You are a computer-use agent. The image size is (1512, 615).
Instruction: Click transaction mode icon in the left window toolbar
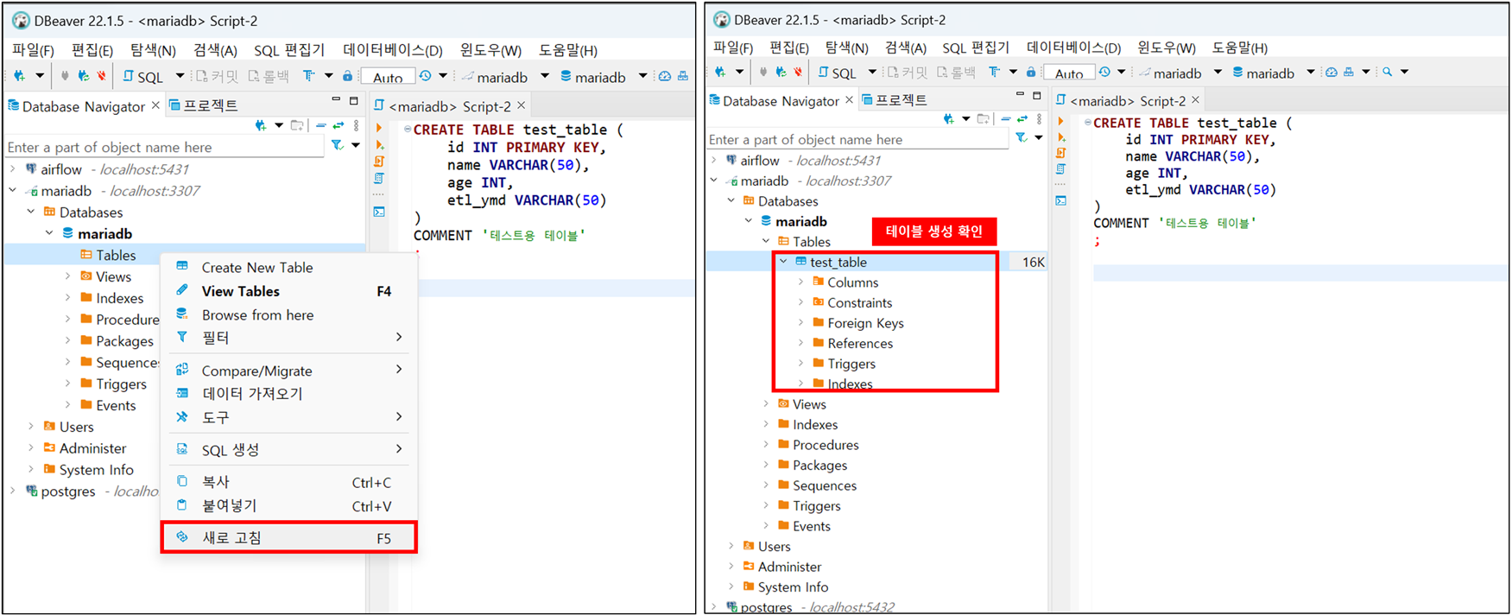[308, 76]
